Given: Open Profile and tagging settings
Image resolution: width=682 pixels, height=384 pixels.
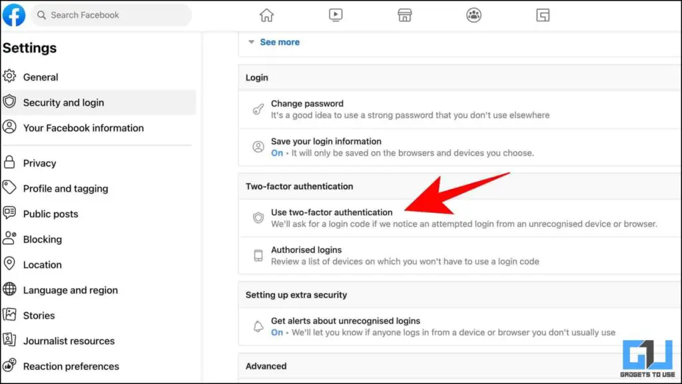Looking at the screenshot, I should pos(99,188).
